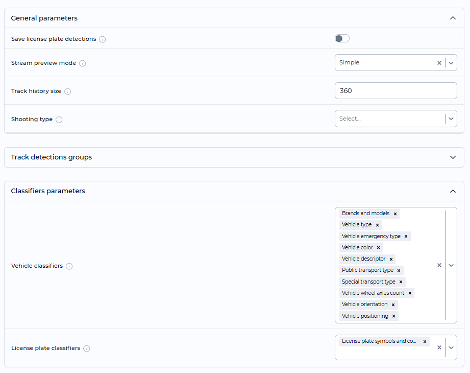Click the help icon next to Stream preview mode
The width and height of the screenshot is (470, 373).
pyautogui.click(x=81, y=63)
